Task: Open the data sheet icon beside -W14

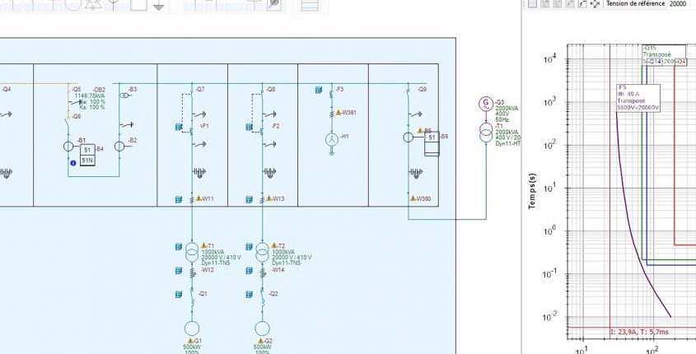Action: click(x=249, y=270)
